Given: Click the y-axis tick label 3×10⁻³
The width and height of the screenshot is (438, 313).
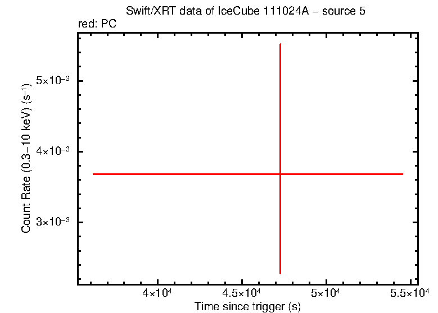Looking at the screenshot, I should click(x=53, y=222).
